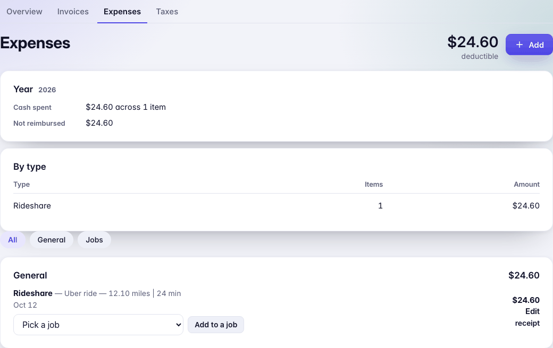553x348 pixels.
Task: Open the Overview tab
Action: coord(24,12)
